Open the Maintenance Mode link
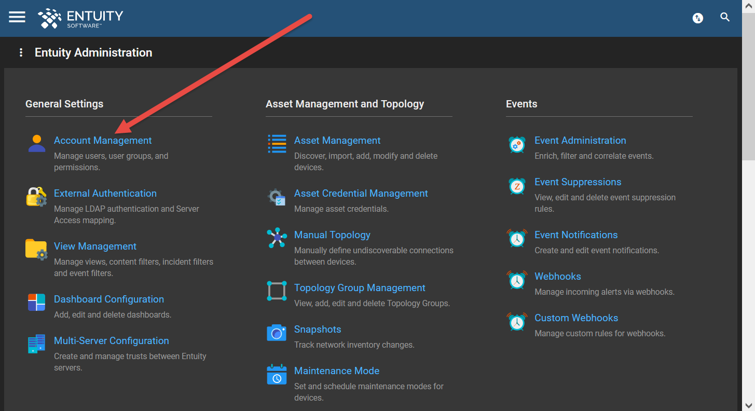 (x=337, y=371)
